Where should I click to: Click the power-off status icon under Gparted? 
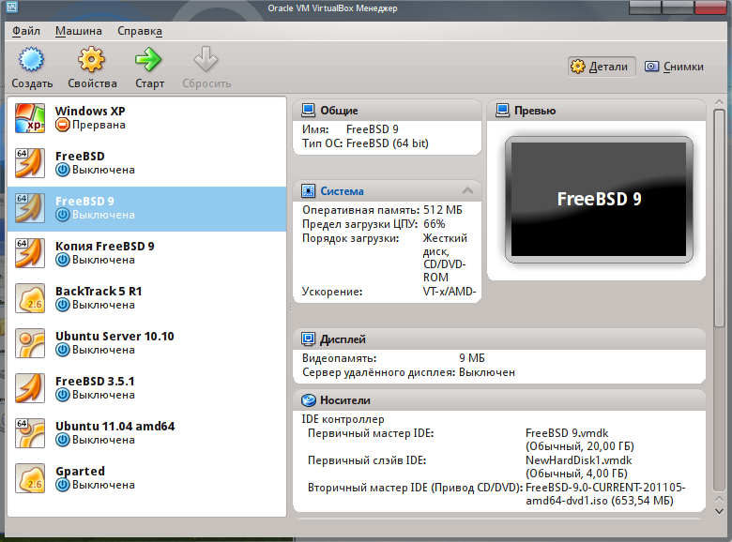click(63, 485)
